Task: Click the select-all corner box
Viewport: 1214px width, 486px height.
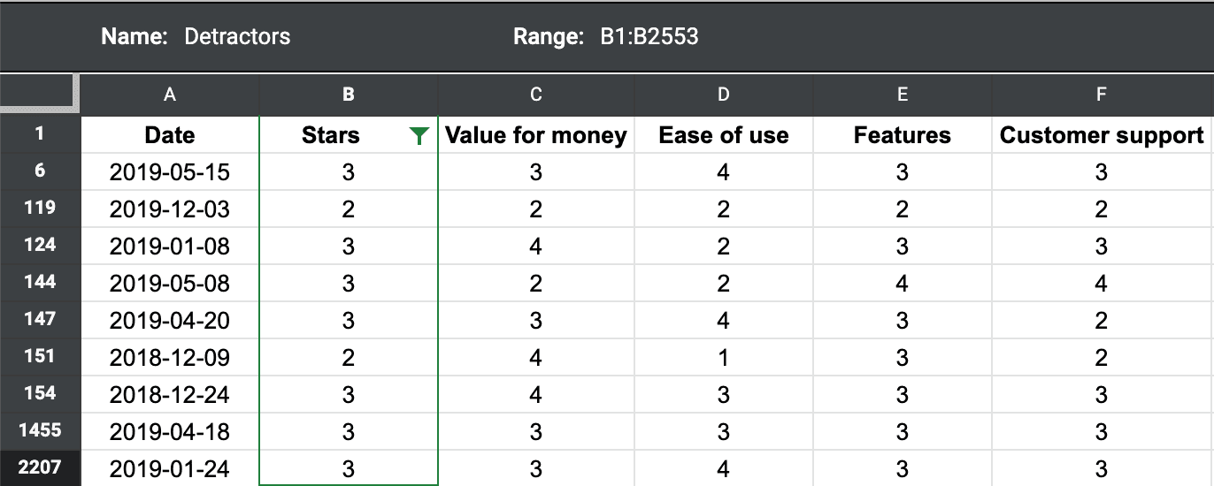Action: point(40,94)
